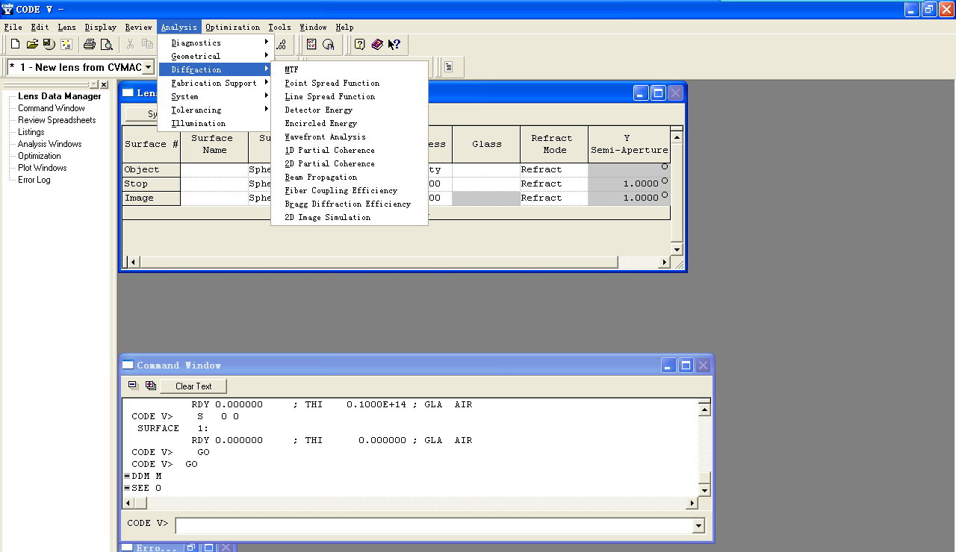Select Encircled Energy analysis
Image resolution: width=956 pixels, height=552 pixels.
349,123
